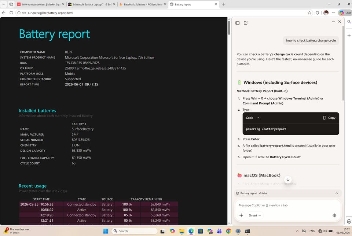
Task: Open Copilot pane more options
Action: (x=334, y=22)
